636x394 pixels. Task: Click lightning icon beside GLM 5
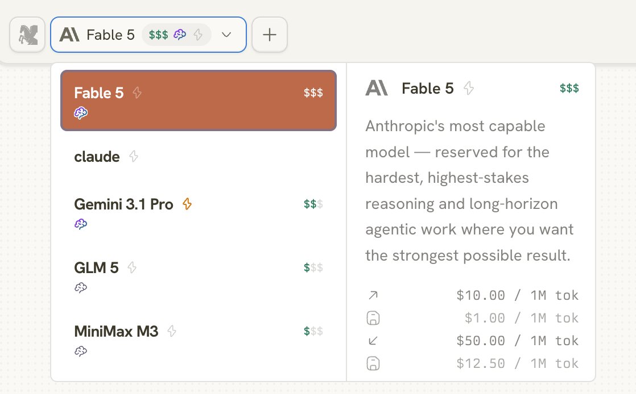pos(132,267)
